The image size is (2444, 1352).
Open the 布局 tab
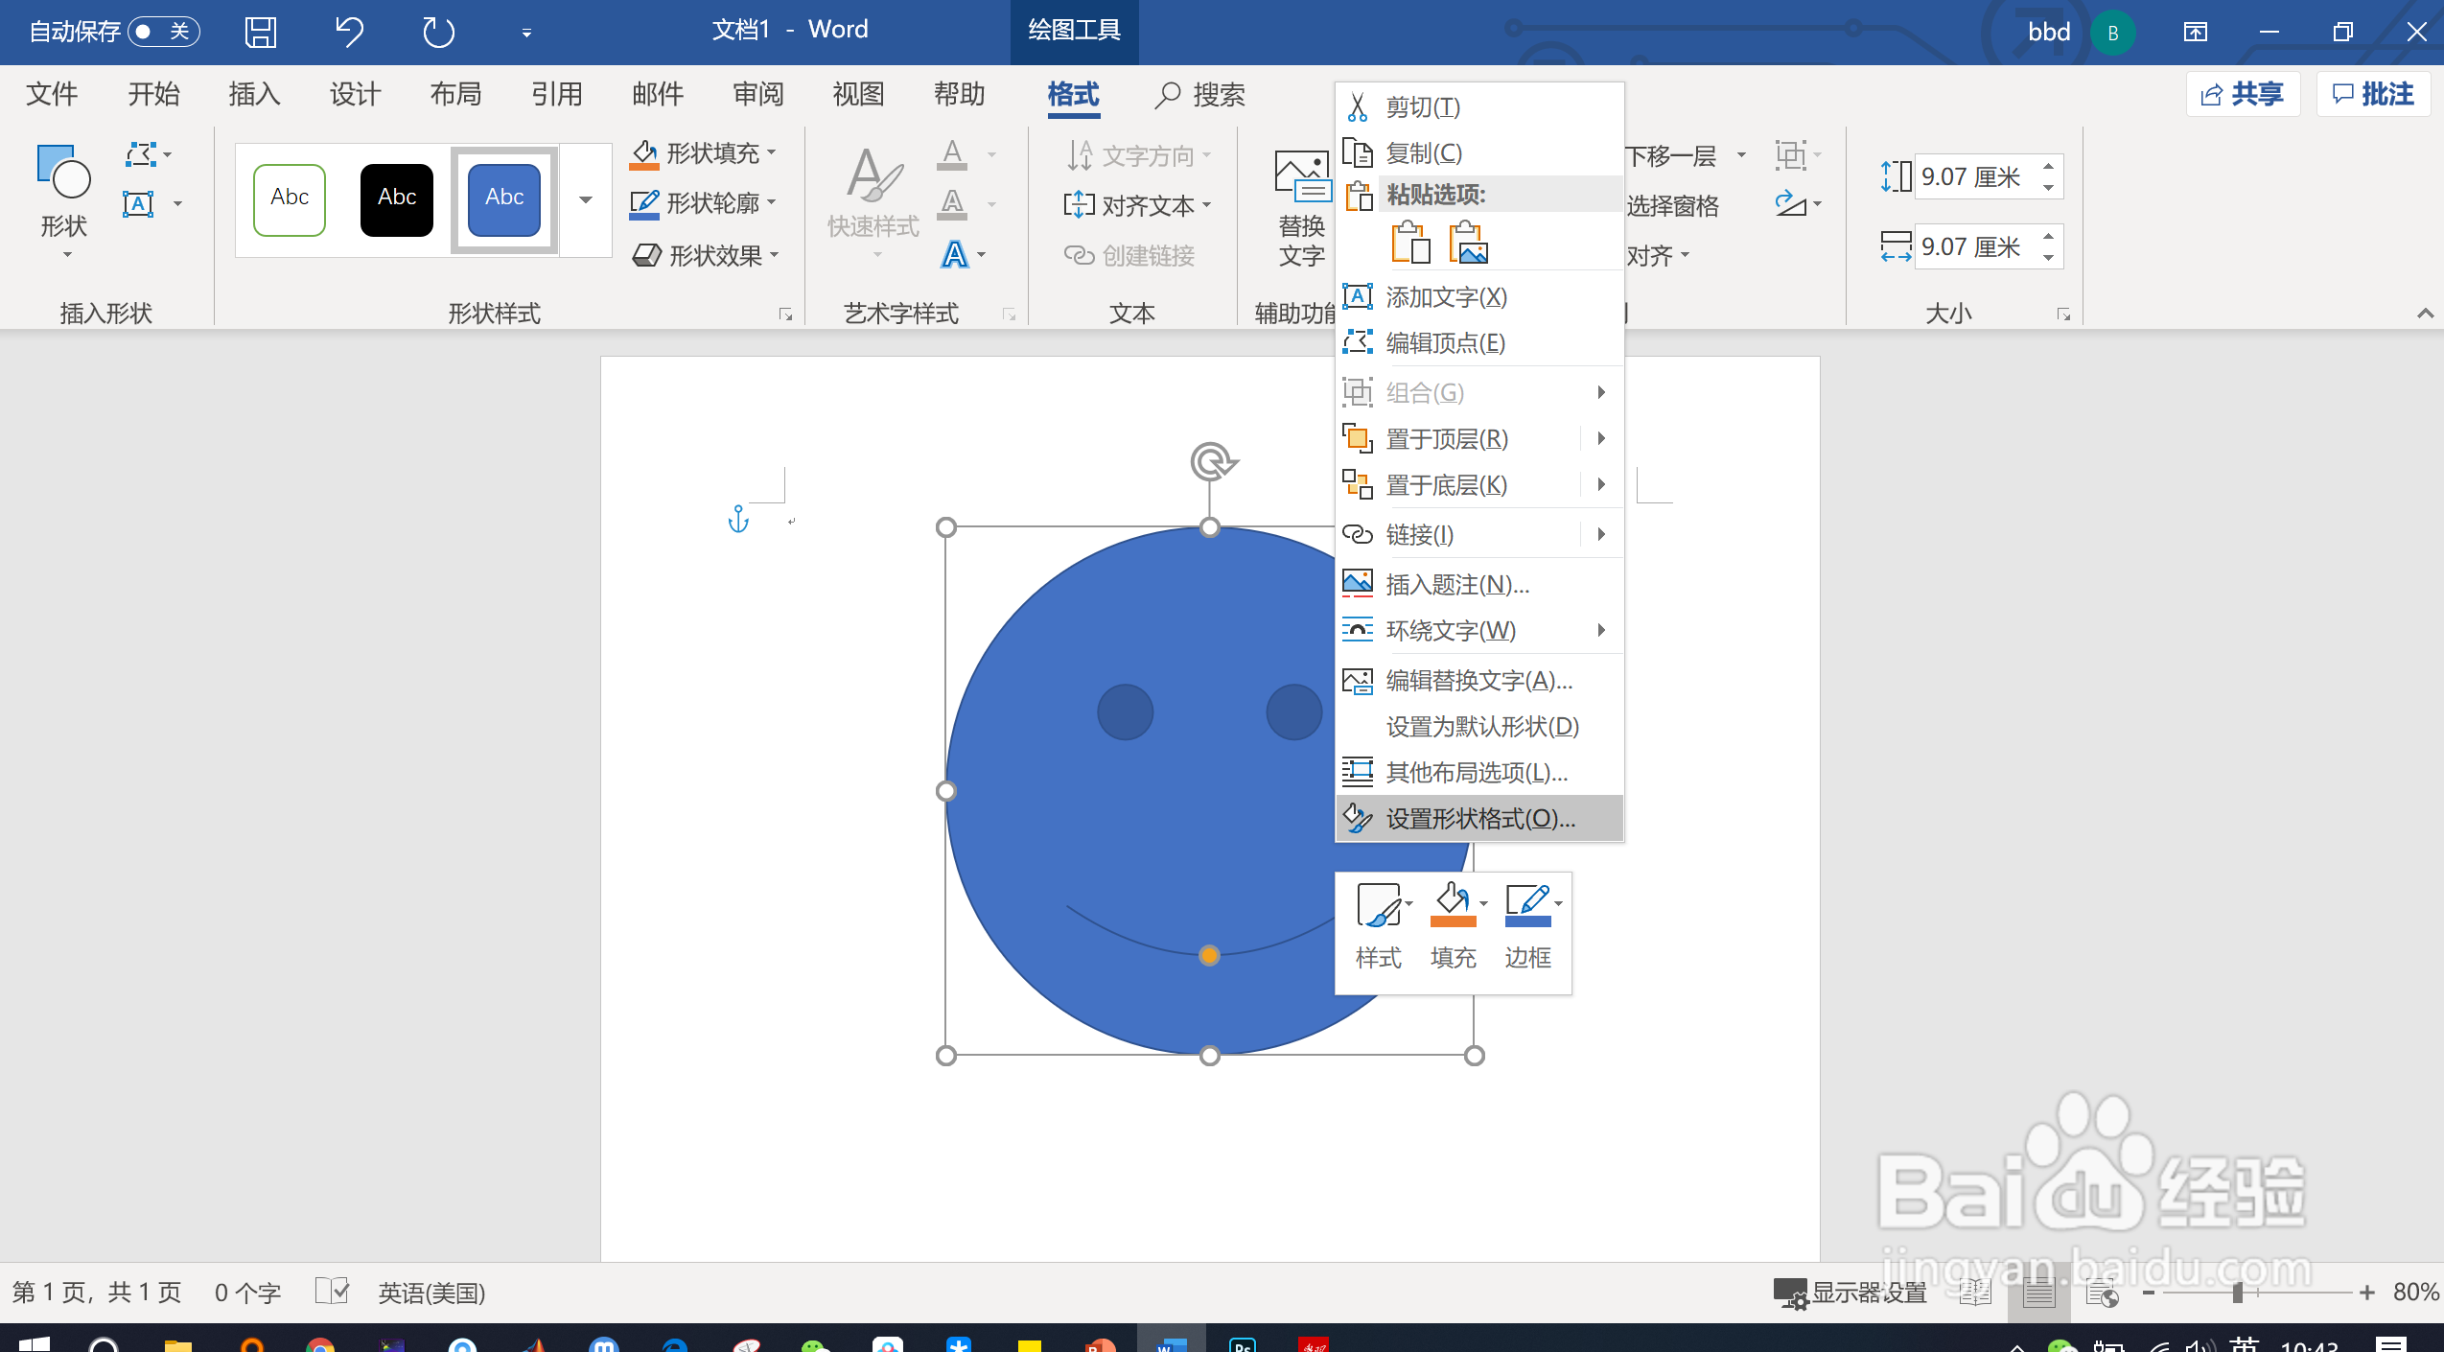click(455, 94)
